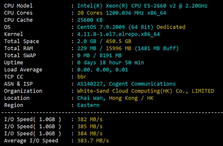The width and height of the screenshot is (223, 146).
Task: Click the '229 MB' used RAM value
Action: click(x=87, y=48)
